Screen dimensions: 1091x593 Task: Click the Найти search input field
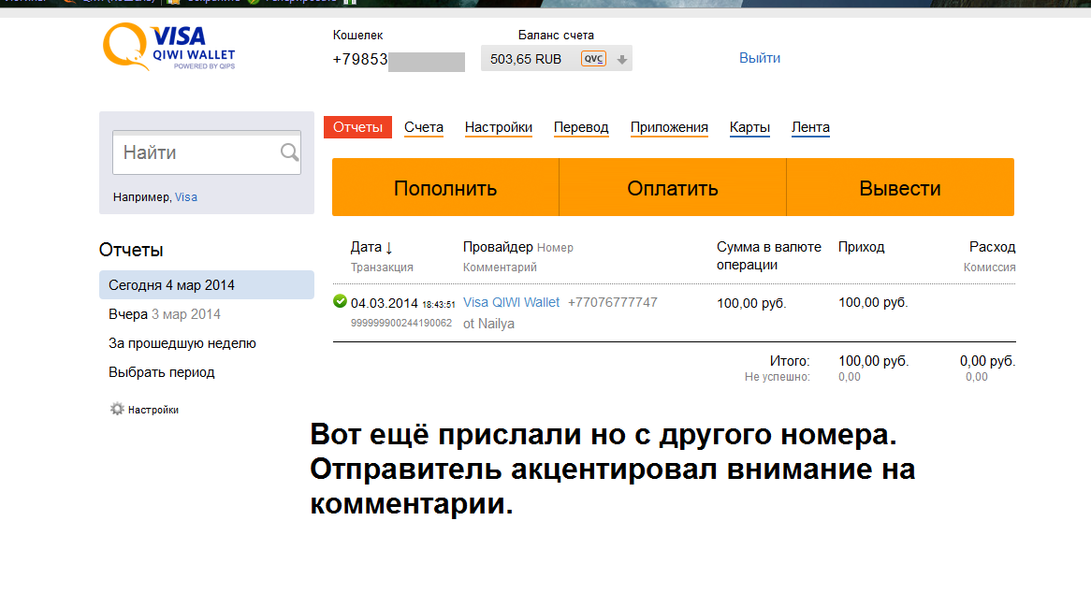tap(196, 152)
